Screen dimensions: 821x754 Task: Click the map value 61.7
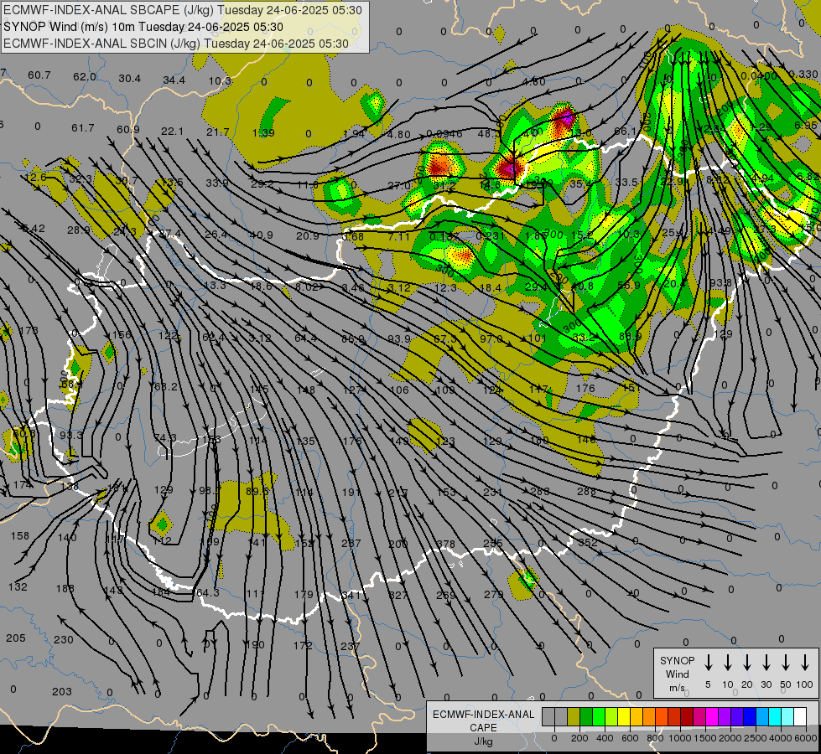83,127
